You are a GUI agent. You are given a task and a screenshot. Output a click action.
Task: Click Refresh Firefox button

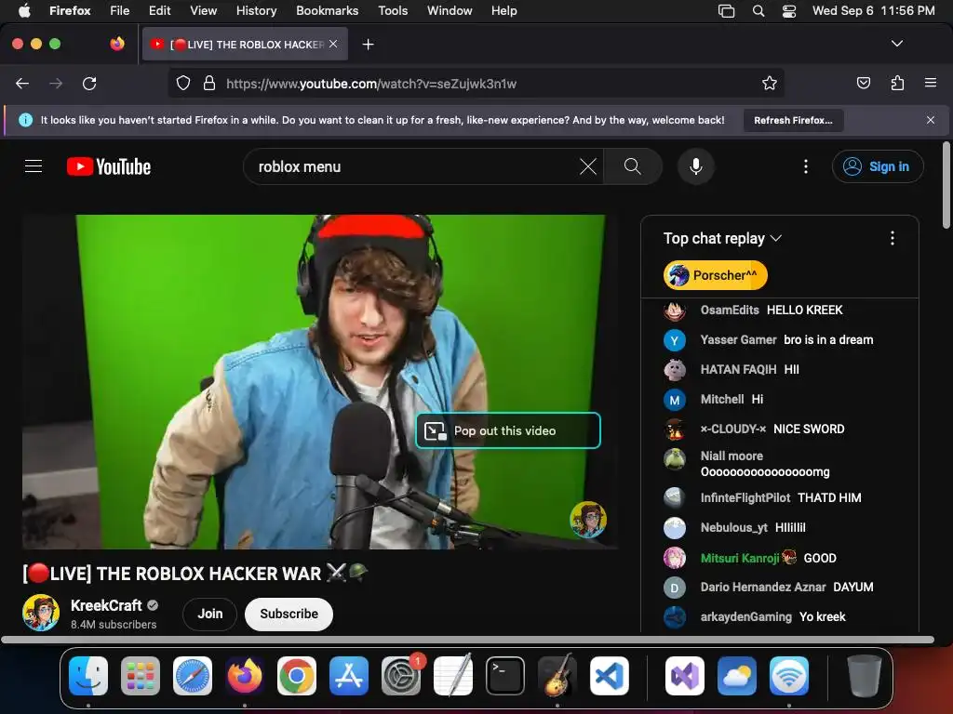click(x=793, y=120)
